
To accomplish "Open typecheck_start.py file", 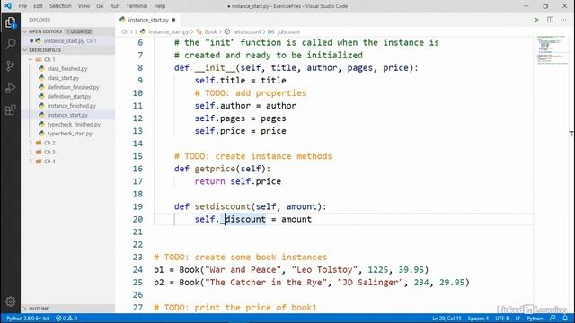I will point(70,134).
